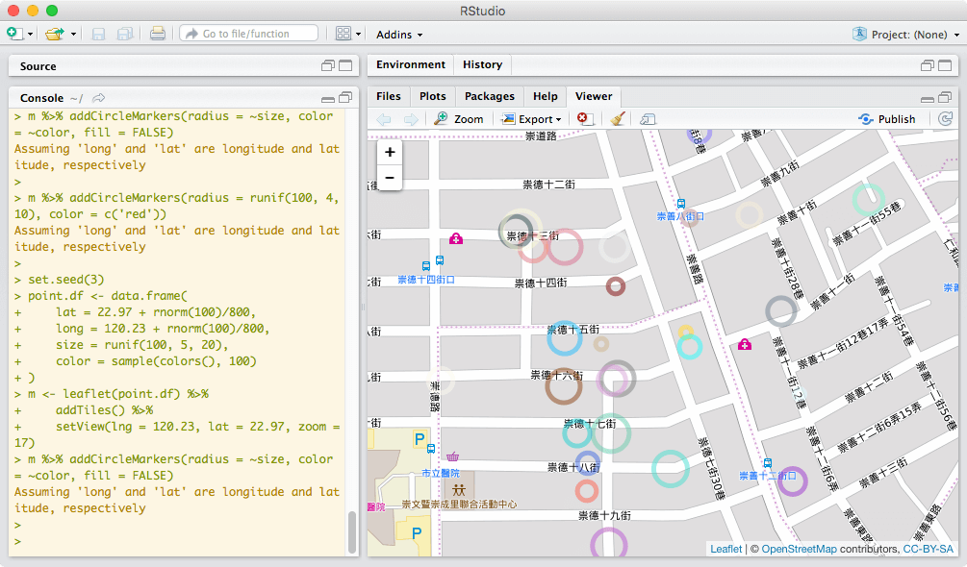This screenshot has width=967, height=567.
Task: Click the Go to file/function field
Action: tap(249, 34)
